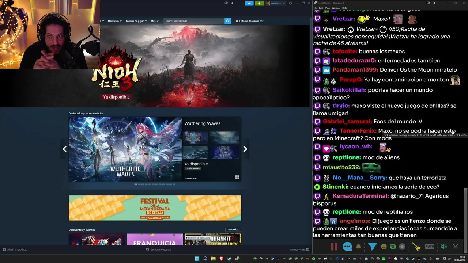
Task: Expand the Más dropdown in Steam store
Action: click(x=154, y=21)
